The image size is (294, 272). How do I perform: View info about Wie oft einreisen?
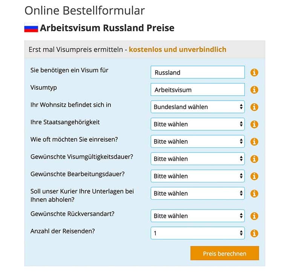coord(254,142)
